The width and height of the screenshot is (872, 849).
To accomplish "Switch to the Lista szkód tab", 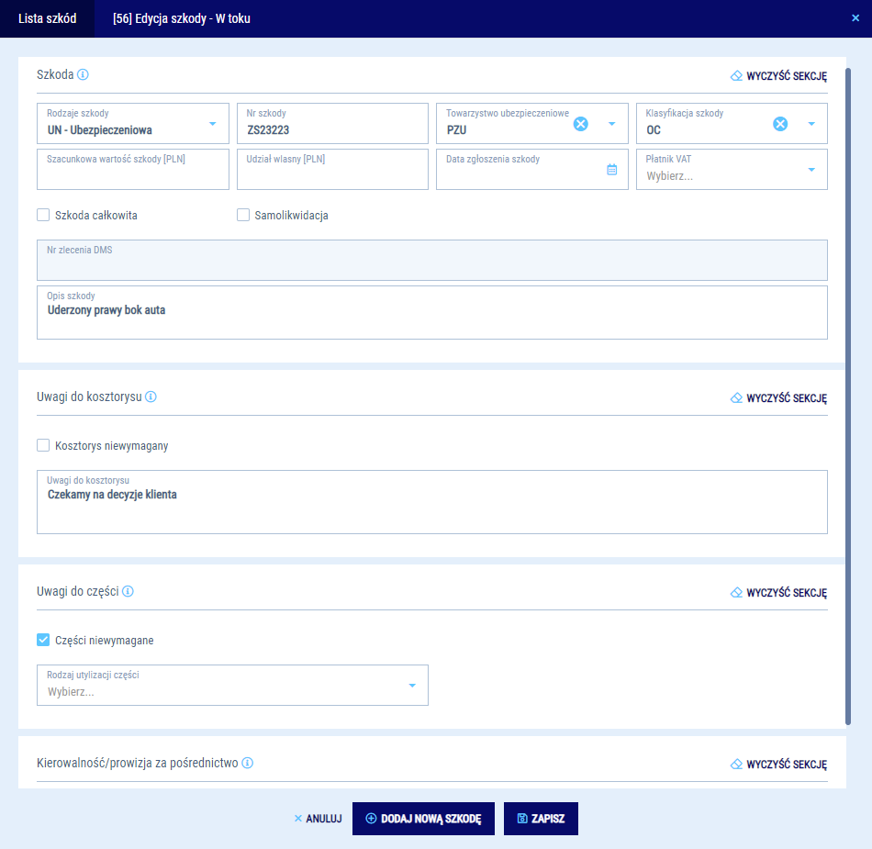I will point(47,18).
